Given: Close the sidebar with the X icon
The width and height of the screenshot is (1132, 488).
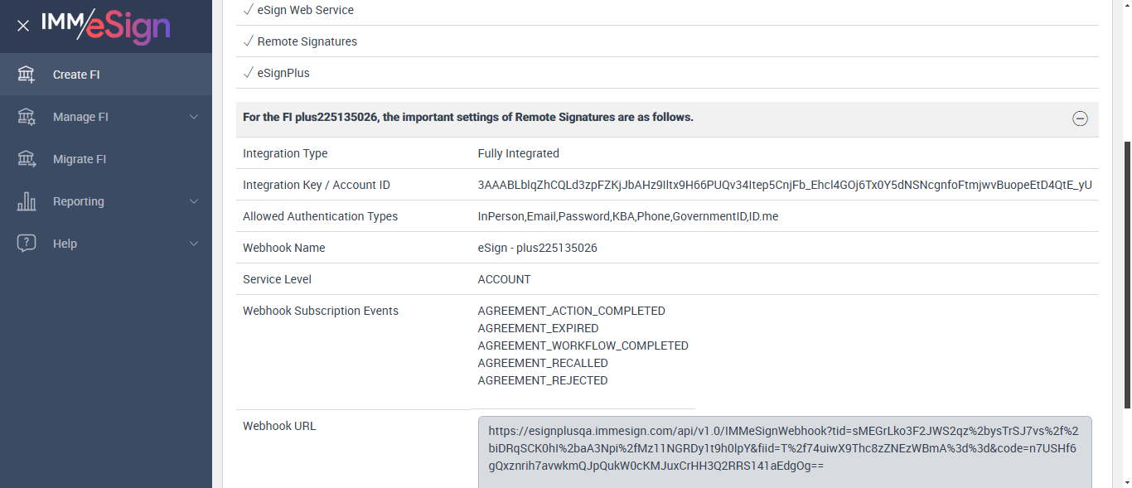Looking at the screenshot, I should (23, 26).
